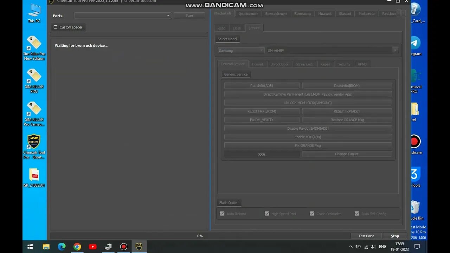Click Change Carrier button

tap(347, 154)
